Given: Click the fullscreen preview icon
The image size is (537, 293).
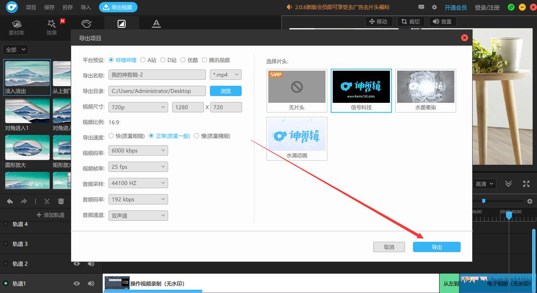Looking at the screenshot, I should (x=526, y=183).
